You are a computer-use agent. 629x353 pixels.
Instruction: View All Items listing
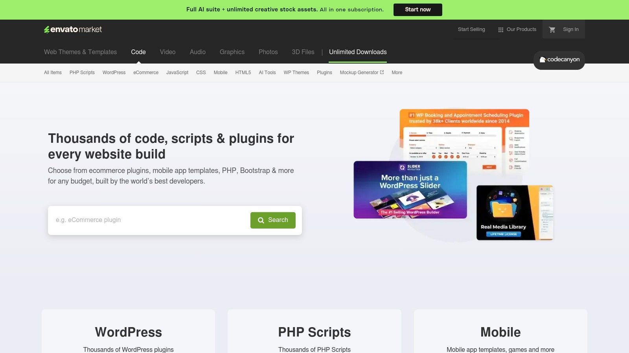(53, 73)
